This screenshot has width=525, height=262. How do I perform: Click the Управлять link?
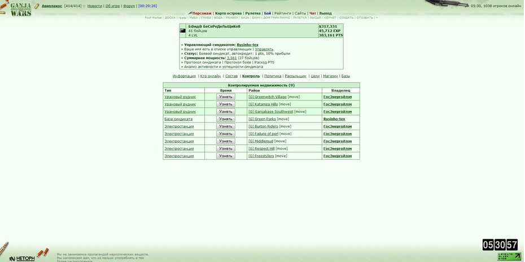(x=264, y=49)
